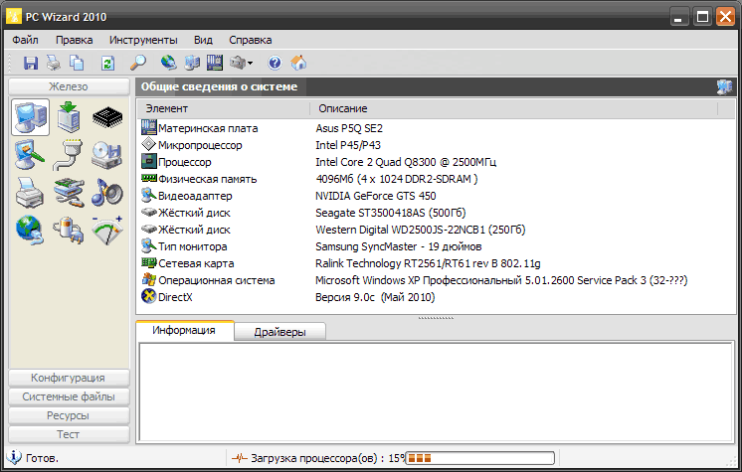Open the Правка menu

coord(75,40)
